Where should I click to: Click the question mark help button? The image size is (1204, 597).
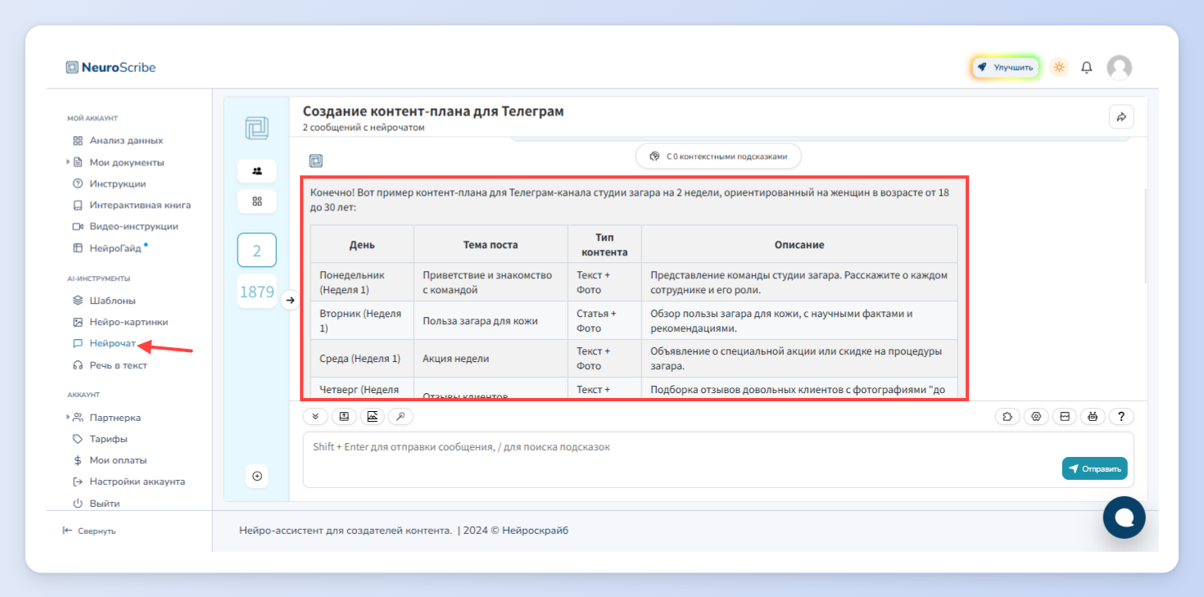pos(1121,417)
